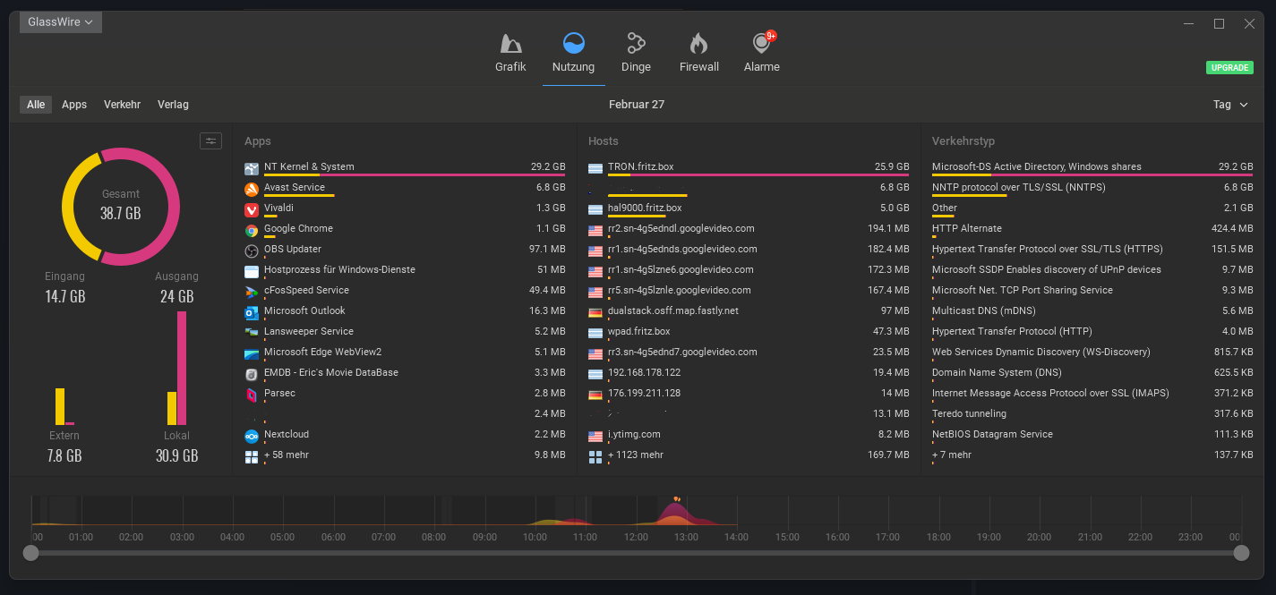Click the Lansweeper Service icon

[252, 334]
